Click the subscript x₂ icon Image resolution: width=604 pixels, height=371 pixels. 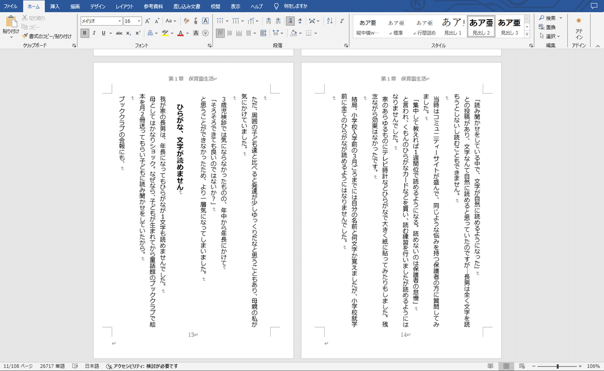click(128, 33)
